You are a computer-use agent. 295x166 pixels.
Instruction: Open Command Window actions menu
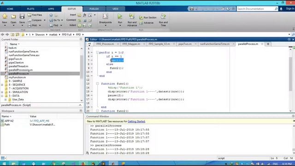(293, 116)
